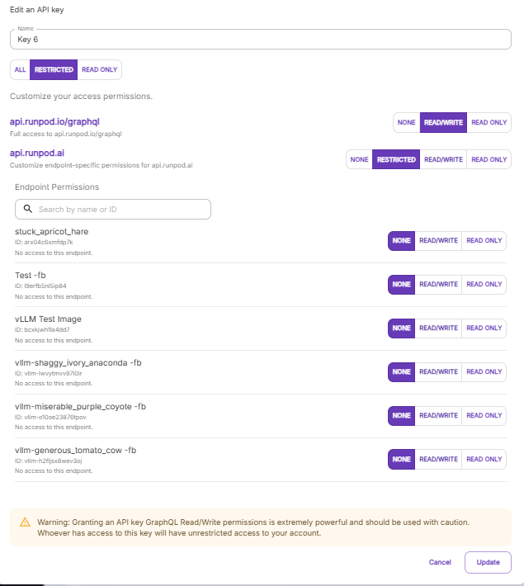This screenshot has width=524, height=586.
Task: Focus the endpoint search box
Action: pos(120,210)
